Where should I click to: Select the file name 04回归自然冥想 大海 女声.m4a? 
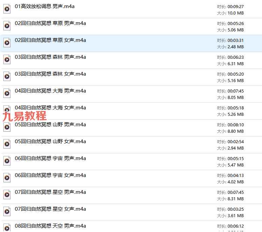coord(50,108)
